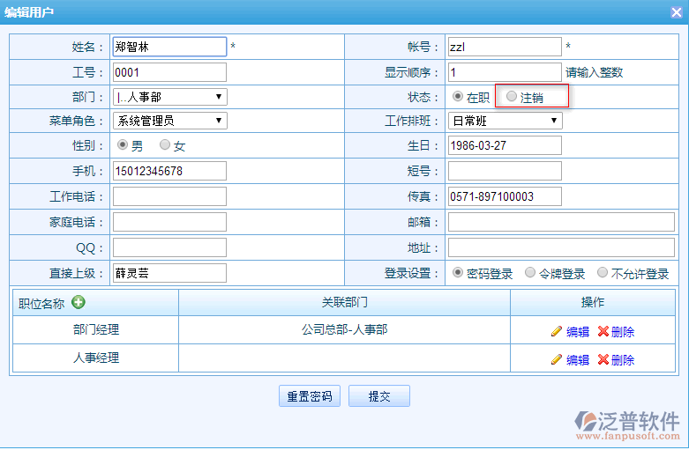Screen dimensions: 689x450
Task: Click the 提交 button
Action: (x=379, y=396)
